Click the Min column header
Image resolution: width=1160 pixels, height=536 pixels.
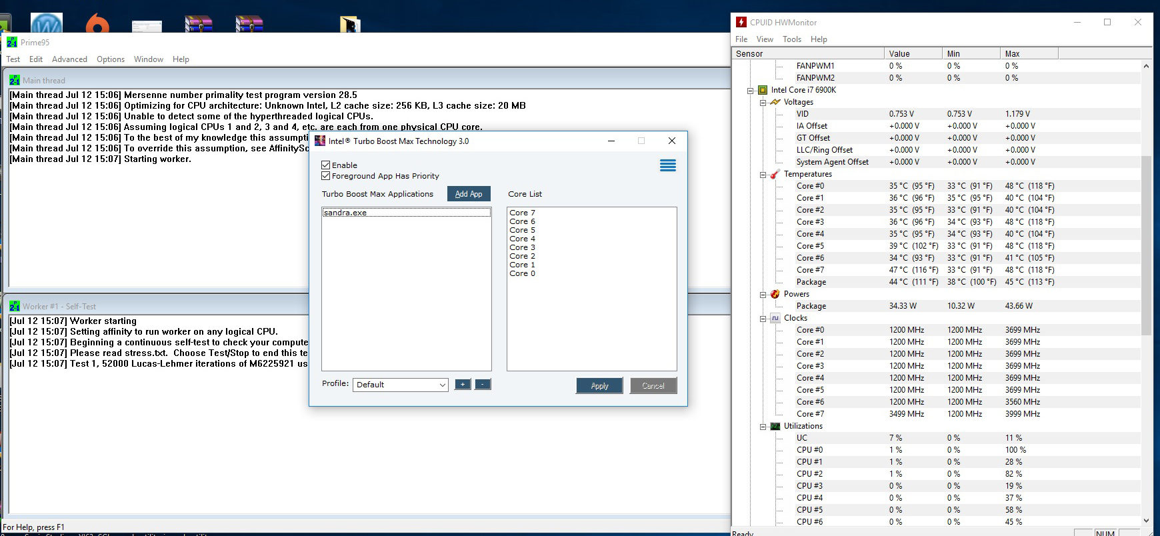972,53
